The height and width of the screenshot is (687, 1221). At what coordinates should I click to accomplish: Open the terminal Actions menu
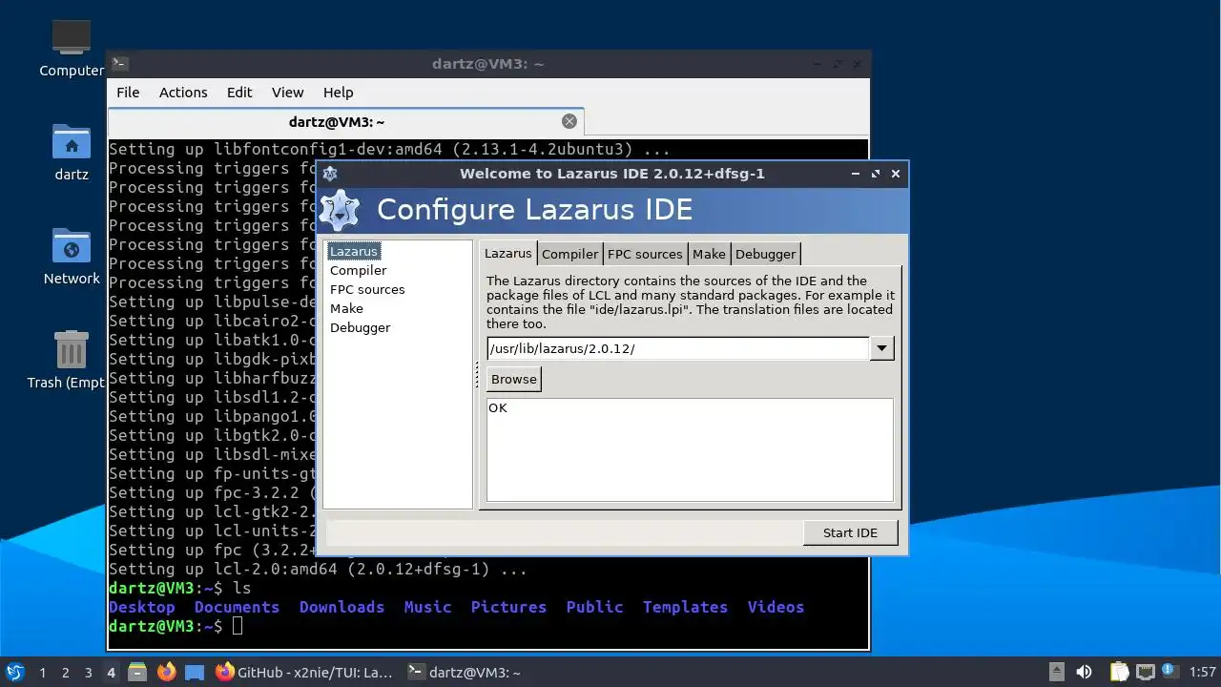coord(183,93)
